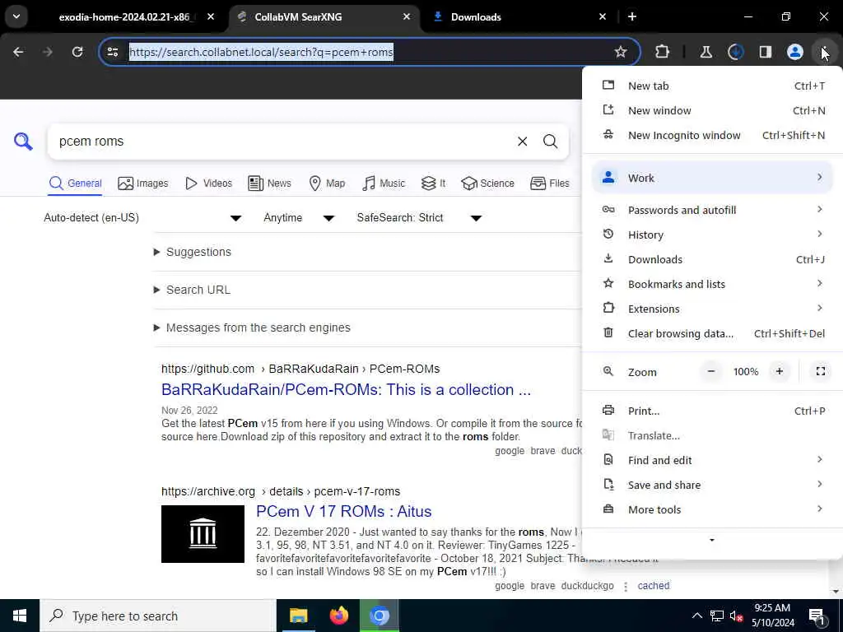The image size is (843, 632).
Task: Open the Windows Start button
Action: coord(20,616)
